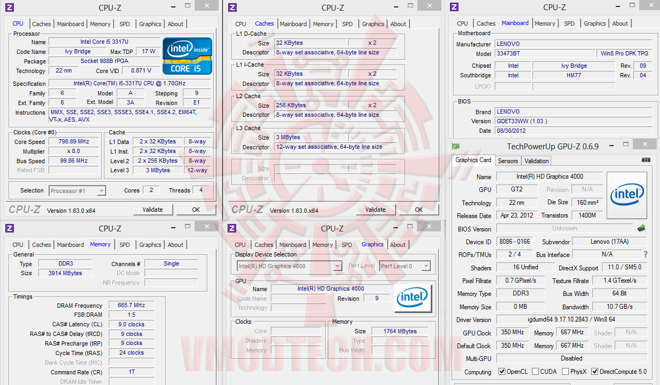Screen dimensions: 660x385
Task: Click the Bus Speed value 99.86 MHz
Action: pos(73,161)
